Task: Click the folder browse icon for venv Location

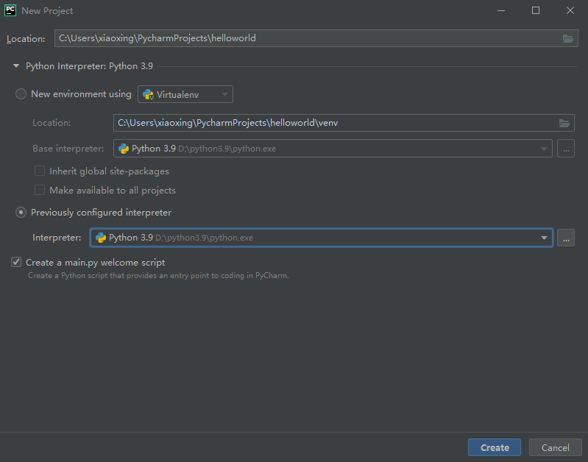Action: [564, 123]
